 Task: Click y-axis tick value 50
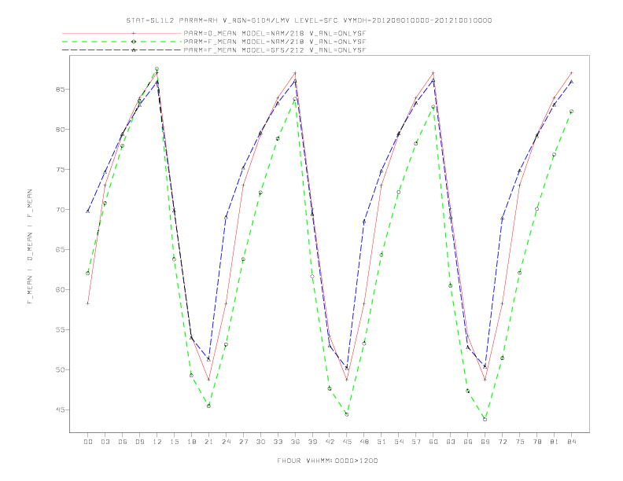tap(61, 370)
